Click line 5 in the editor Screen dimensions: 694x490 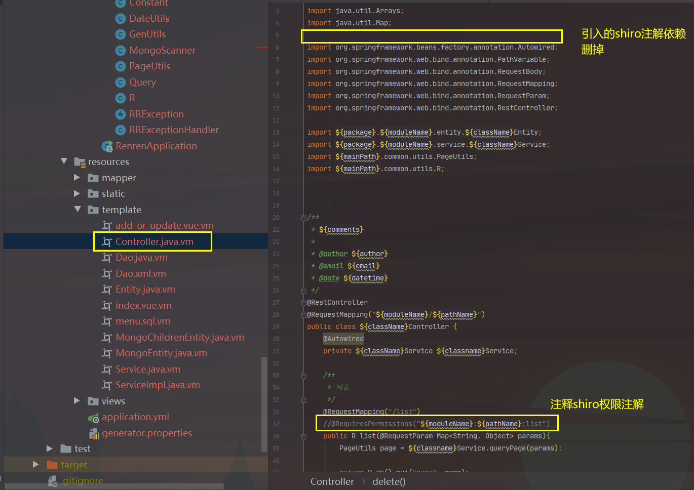432,36
